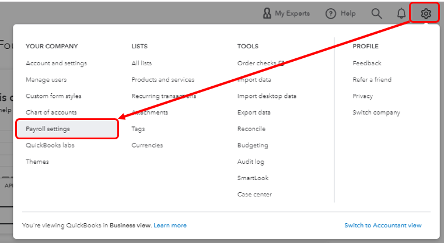Click the Learn more link
The height and width of the screenshot is (243, 444).
[x=170, y=225]
